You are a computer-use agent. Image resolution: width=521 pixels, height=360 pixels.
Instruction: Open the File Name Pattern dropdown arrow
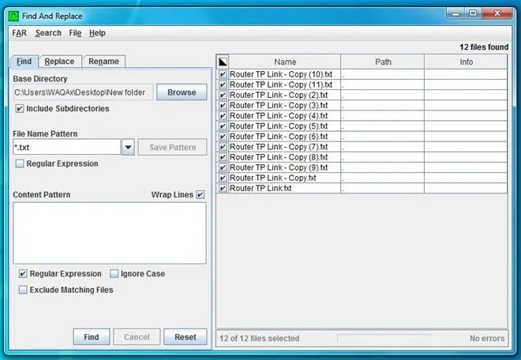coord(128,148)
